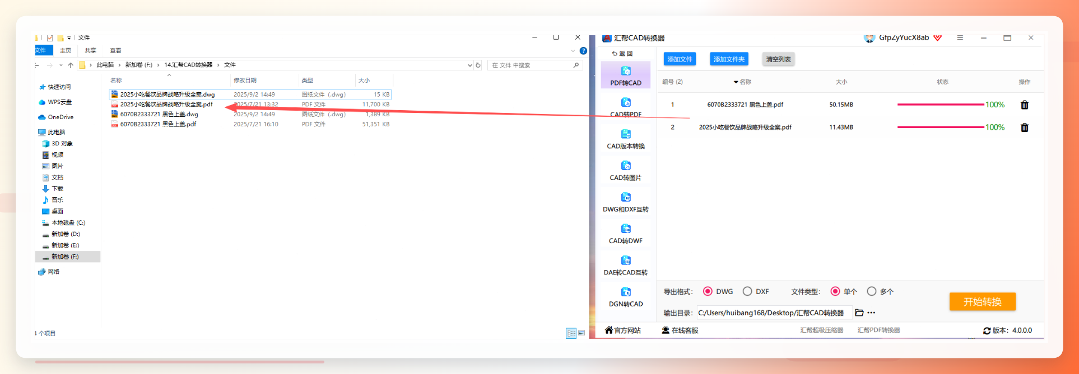This screenshot has height=374, width=1079.
Task: Delete 2025小吃餐饮品牌战略升级全案.pdf row via trash icon
Action: [x=1025, y=127]
